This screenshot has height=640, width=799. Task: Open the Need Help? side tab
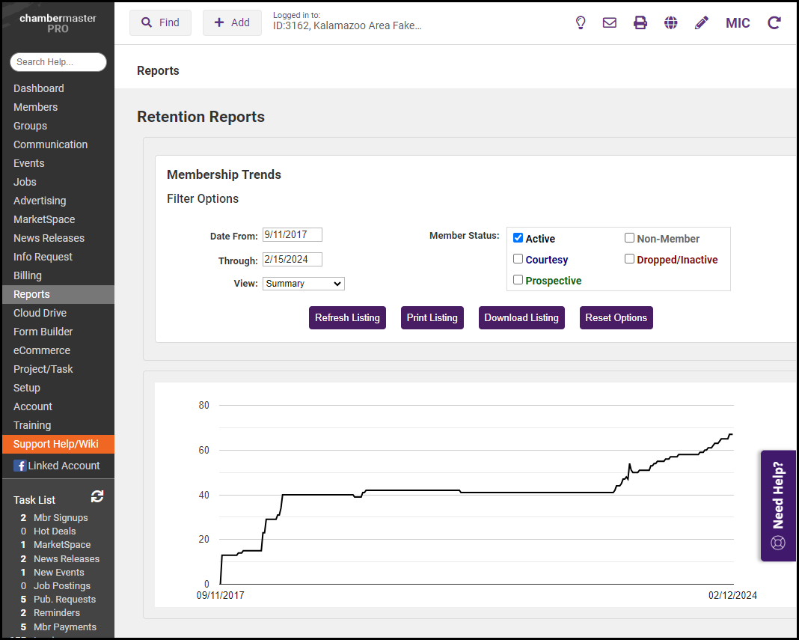[778, 505]
